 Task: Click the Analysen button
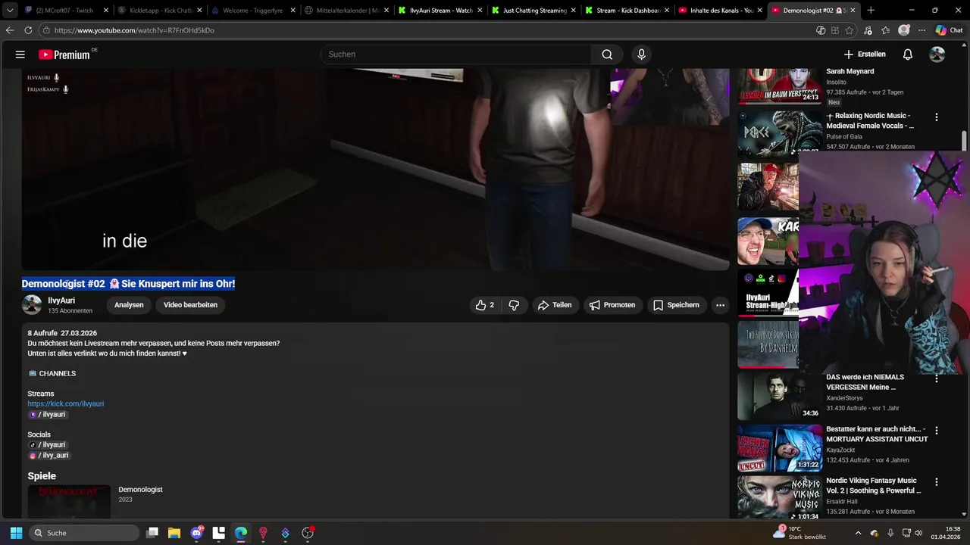pyautogui.click(x=129, y=305)
